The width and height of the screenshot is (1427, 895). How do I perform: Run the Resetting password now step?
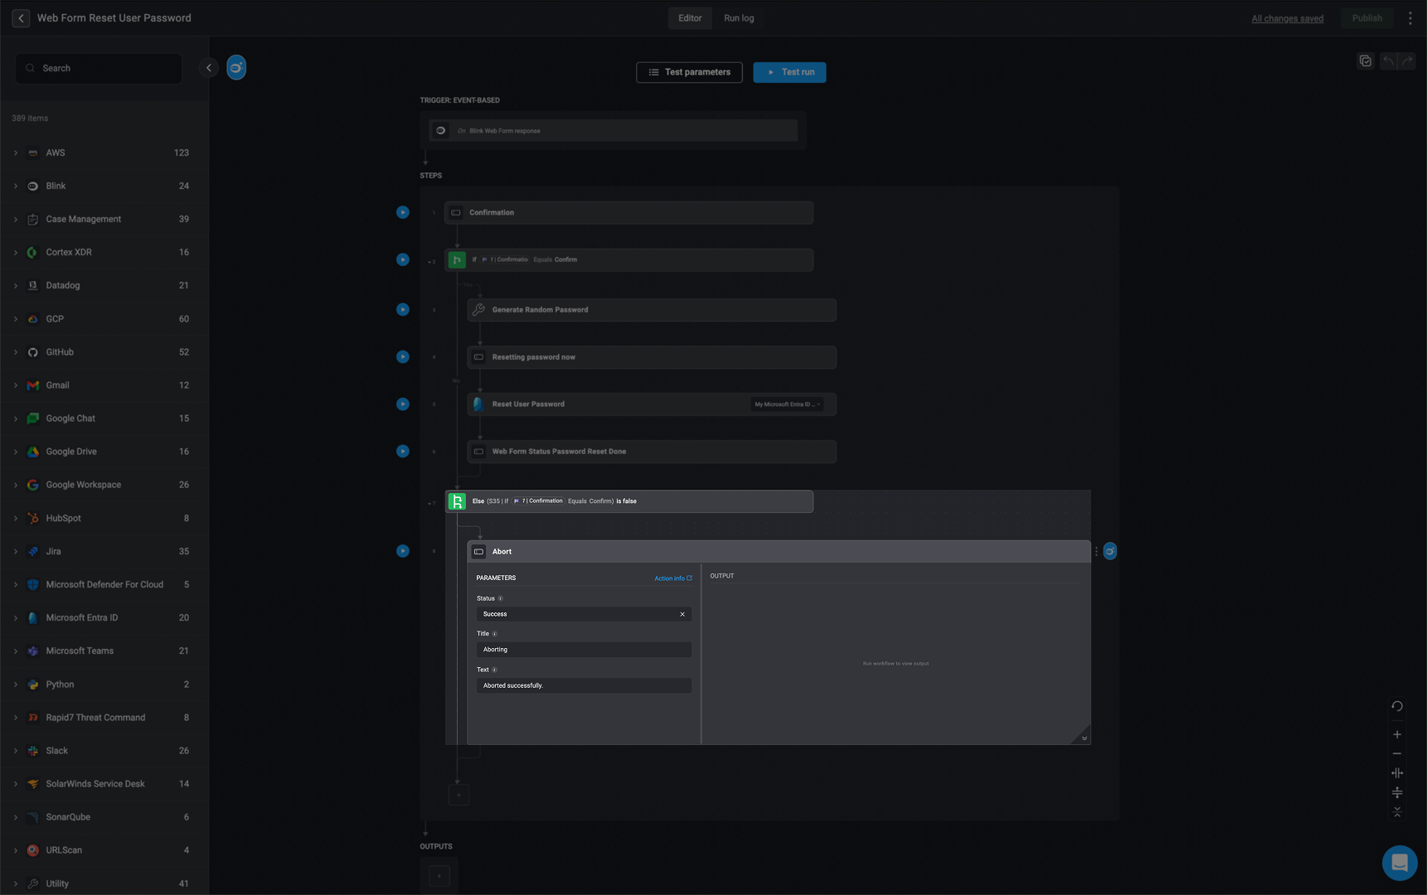[403, 357]
